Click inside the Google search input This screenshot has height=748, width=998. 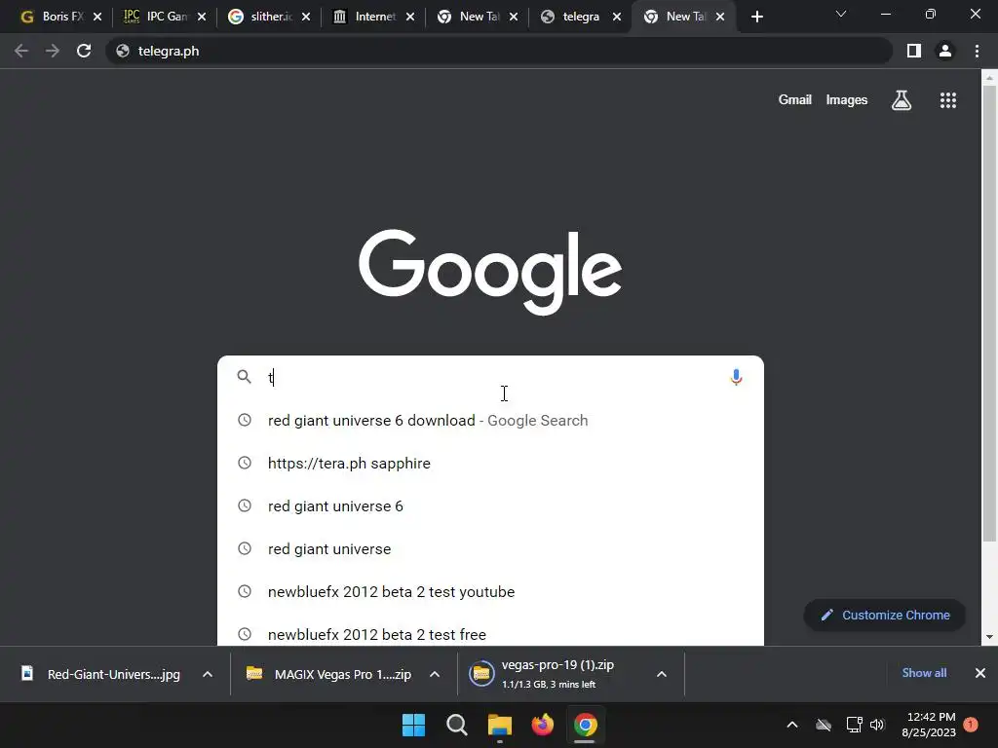point(493,377)
